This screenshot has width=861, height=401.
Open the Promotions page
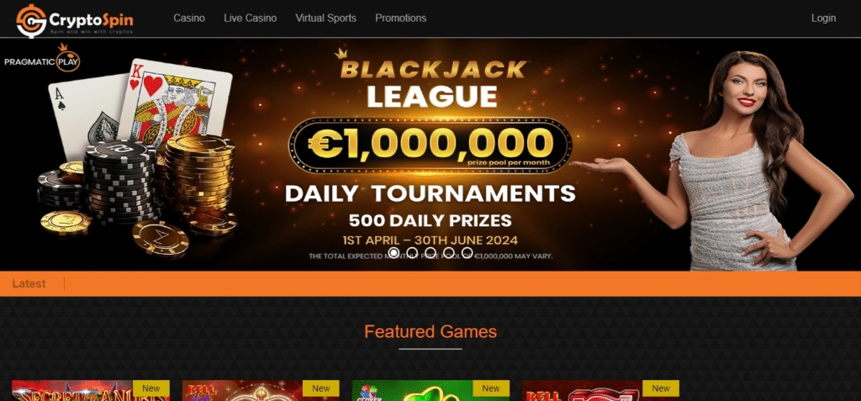(400, 18)
